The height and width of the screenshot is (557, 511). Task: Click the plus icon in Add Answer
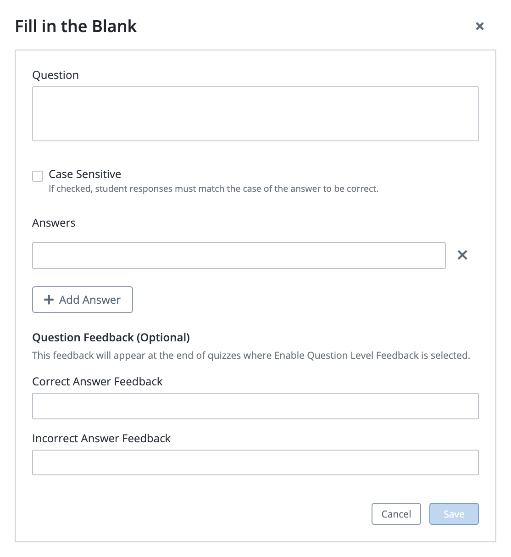[49, 300]
